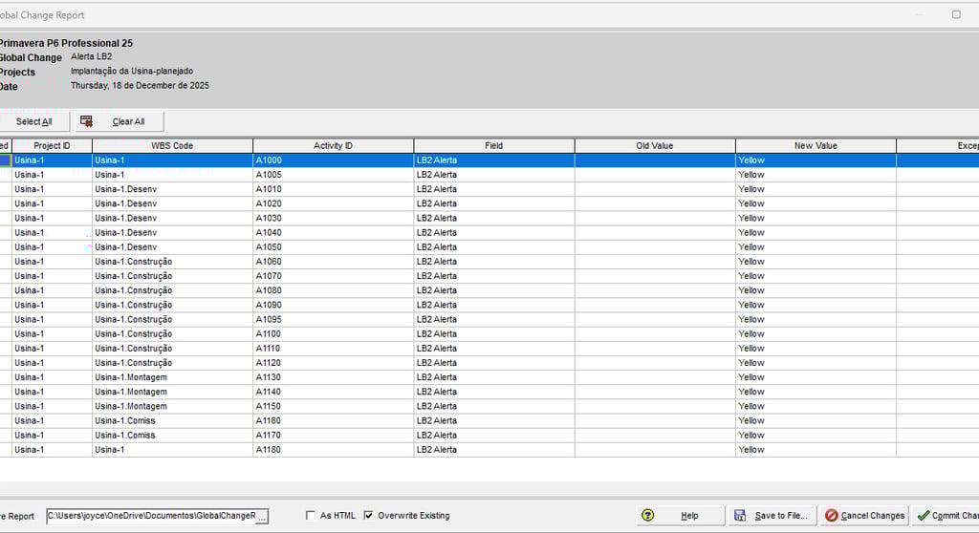Click the red Cancel Changes icon
Screen dimensions: 979x533
[x=831, y=516]
